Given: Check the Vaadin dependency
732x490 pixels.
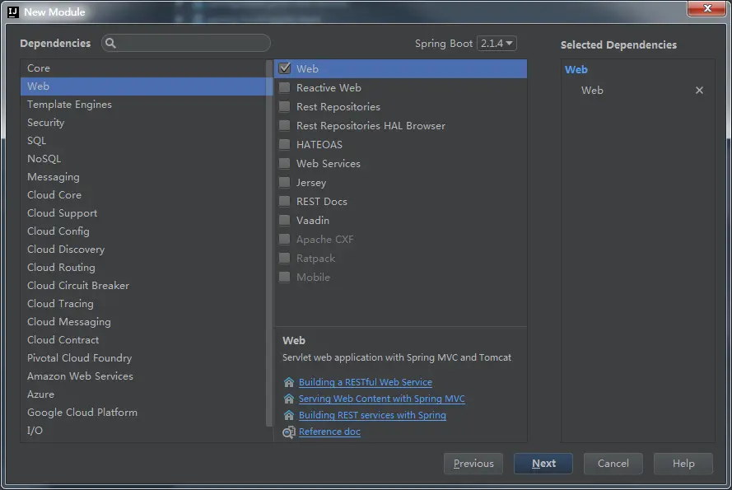Looking at the screenshot, I should click(284, 220).
